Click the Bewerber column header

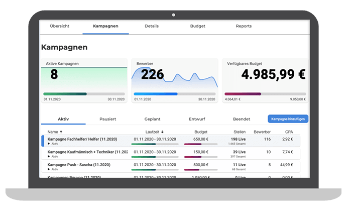click(x=262, y=132)
